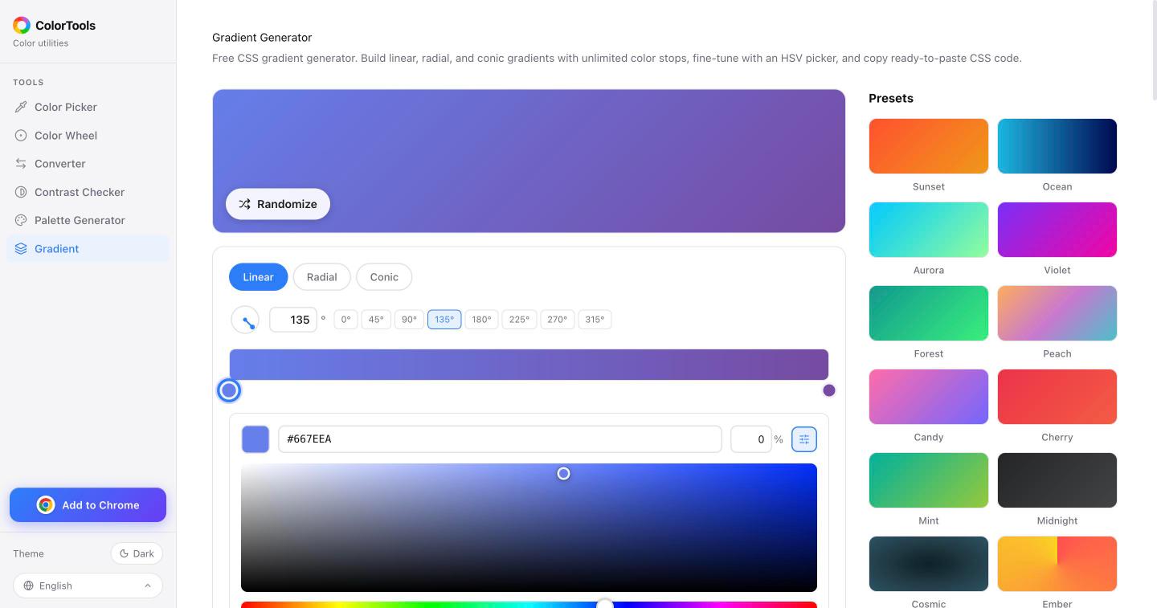Image resolution: width=1157 pixels, height=608 pixels.
Task: Click the shuffle icon in Randomize
Action: [x=245, y=204]
